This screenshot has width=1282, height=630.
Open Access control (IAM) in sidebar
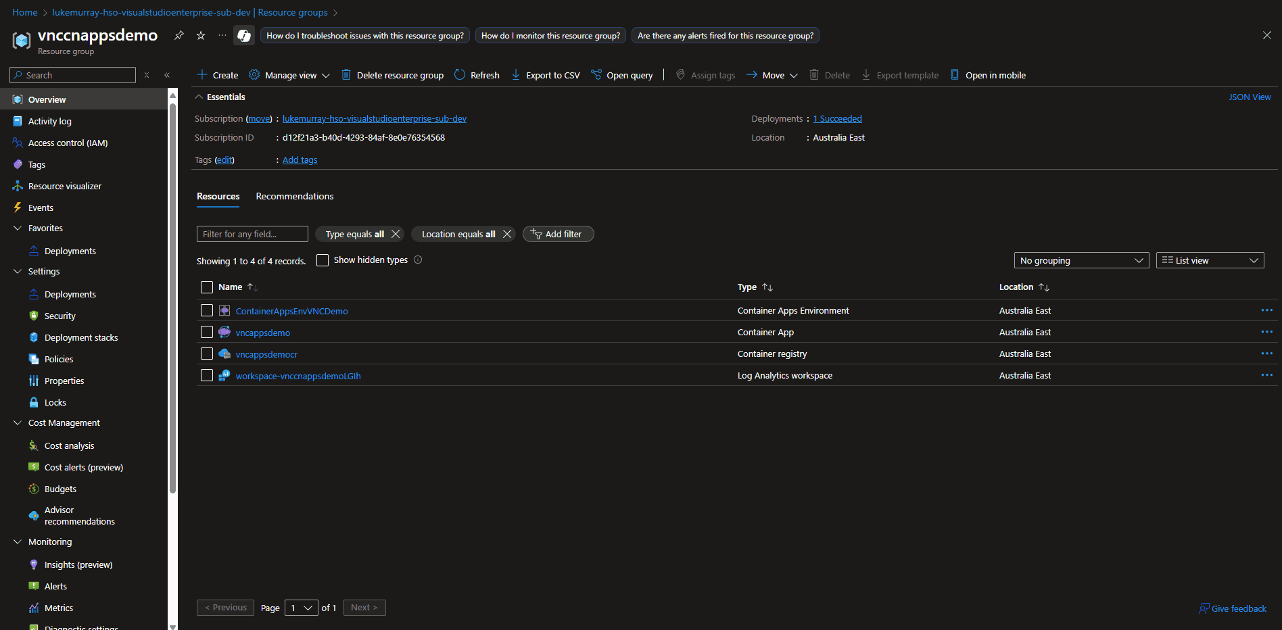(68, 143)
